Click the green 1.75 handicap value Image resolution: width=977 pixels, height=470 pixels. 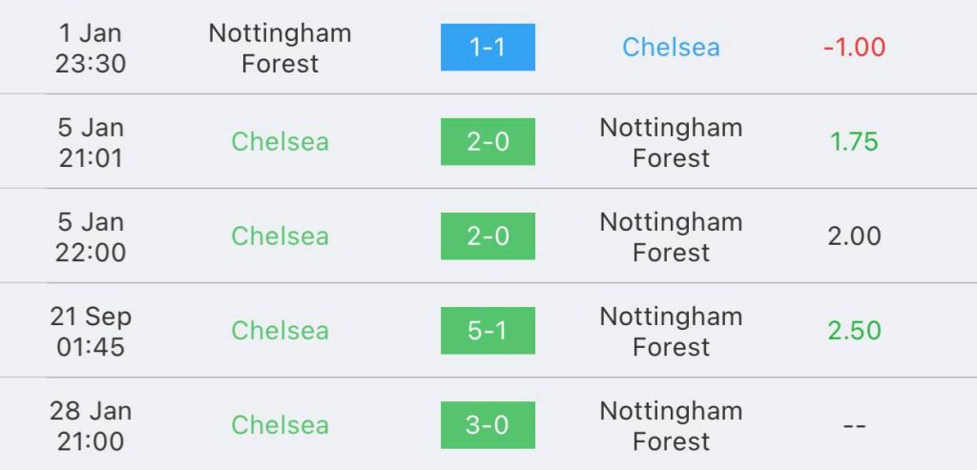click(854, 142)
